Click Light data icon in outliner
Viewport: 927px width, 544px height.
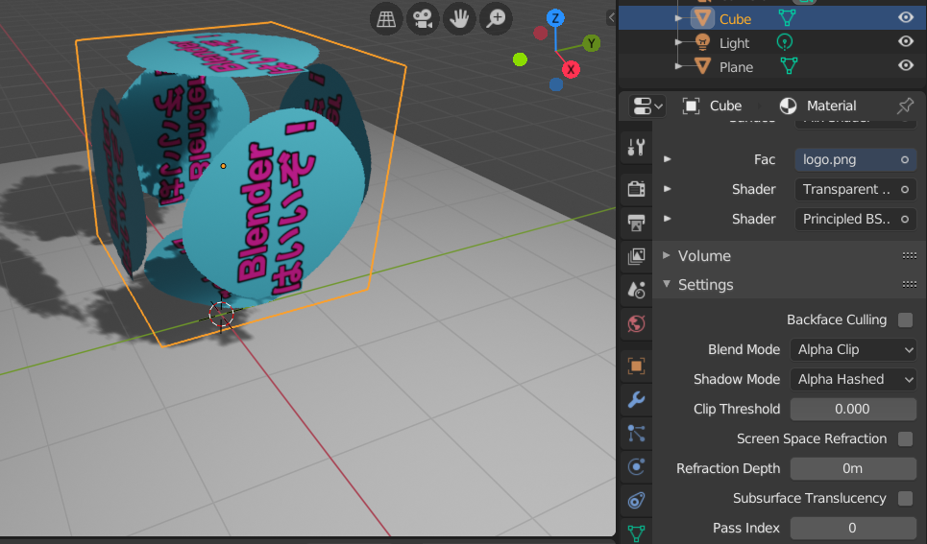click(784, 42)
